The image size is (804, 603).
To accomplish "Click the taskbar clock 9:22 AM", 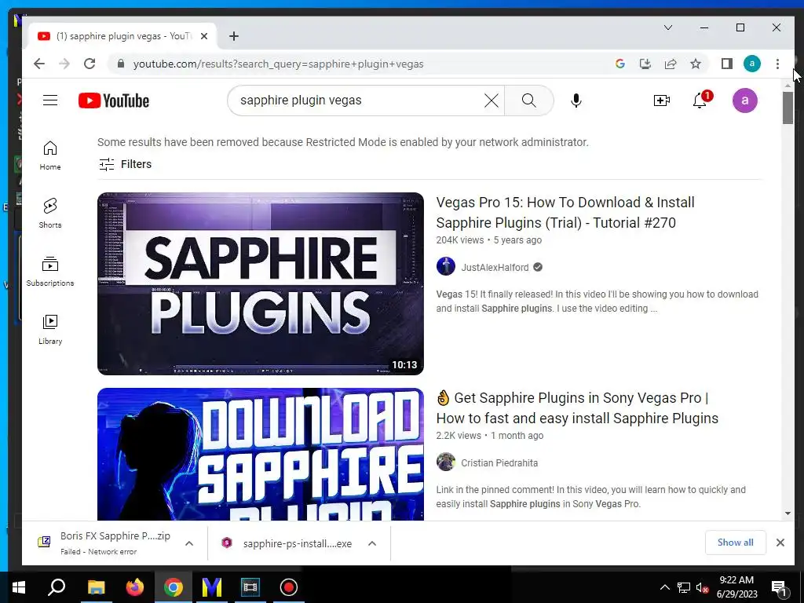I will 736,580.
